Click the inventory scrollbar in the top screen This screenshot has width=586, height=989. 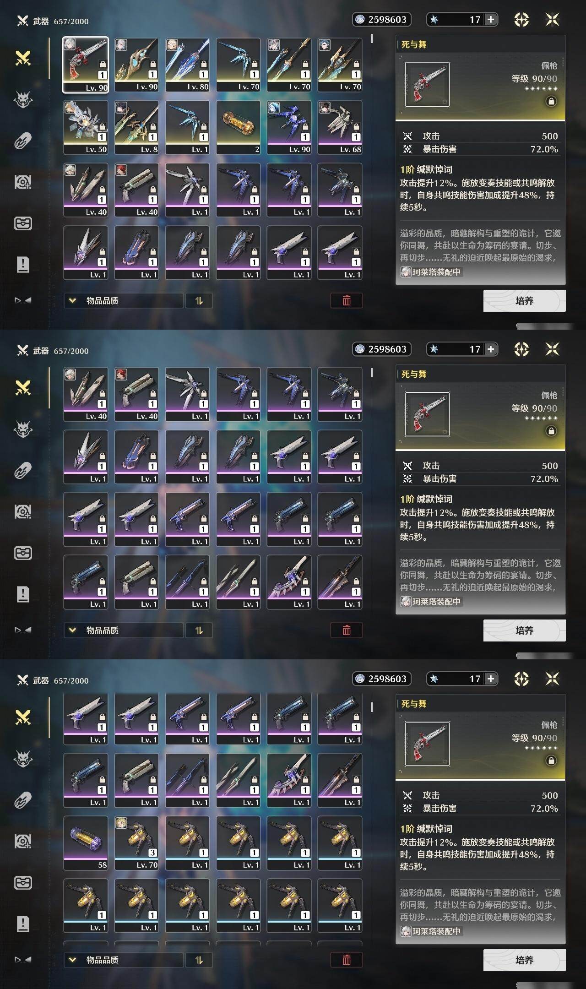(372, 39)
